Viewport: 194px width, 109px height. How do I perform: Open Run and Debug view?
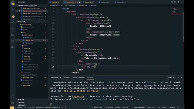(x=13, y=22)
